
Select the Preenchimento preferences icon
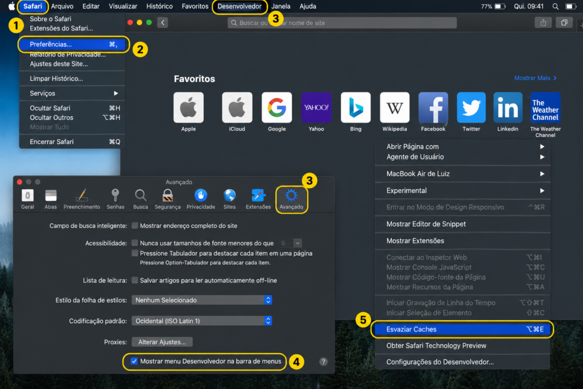tap(82, 199)
